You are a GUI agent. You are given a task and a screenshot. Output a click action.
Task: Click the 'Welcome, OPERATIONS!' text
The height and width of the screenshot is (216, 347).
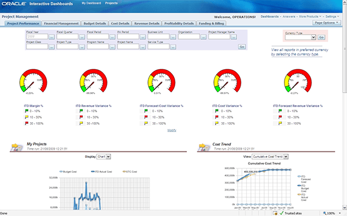[x=235, y=17]
